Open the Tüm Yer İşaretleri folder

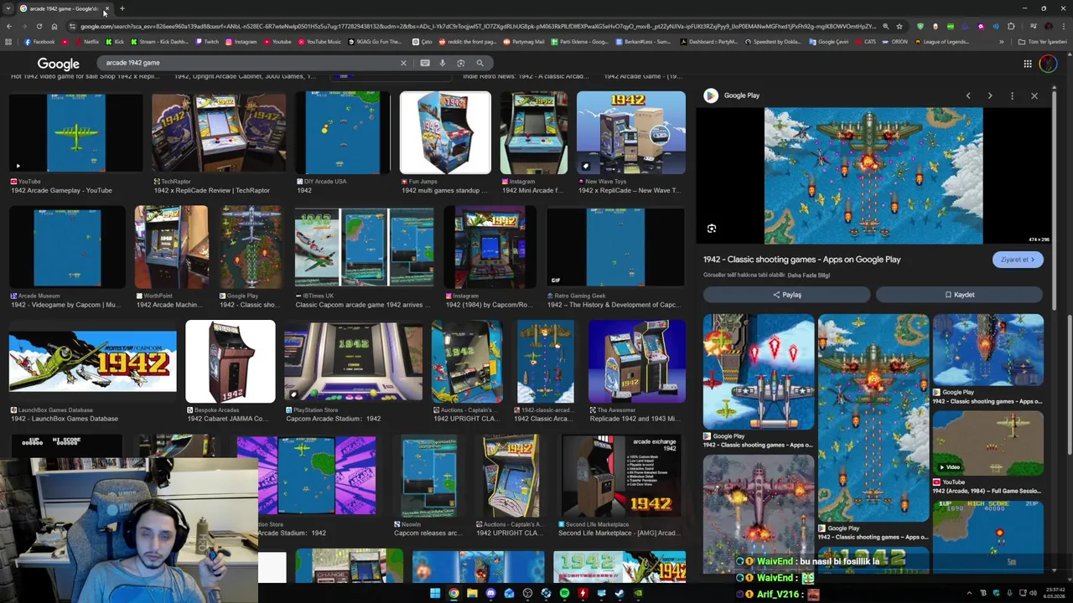pyautogui.click(x=1042, y=42)
